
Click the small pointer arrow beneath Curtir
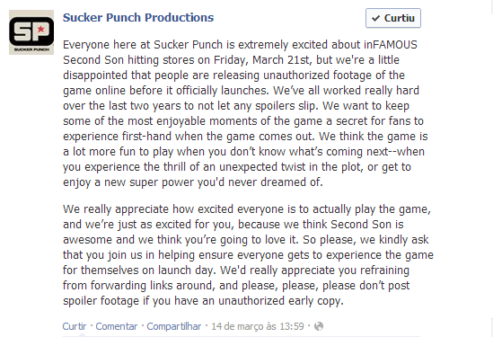click(x=82, y=335)
